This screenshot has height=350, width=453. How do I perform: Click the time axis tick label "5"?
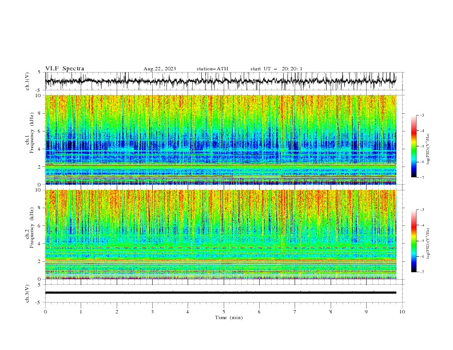click(224, 312)
